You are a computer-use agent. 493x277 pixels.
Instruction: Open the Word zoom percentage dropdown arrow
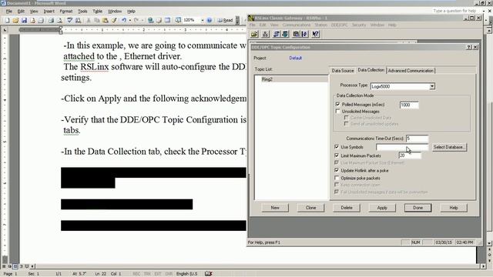click(202, 20)
